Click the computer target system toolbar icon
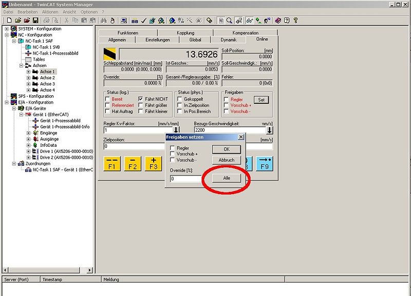Image resolution: width=411 pixels, height=296 pixels. (x=124, y=20)
